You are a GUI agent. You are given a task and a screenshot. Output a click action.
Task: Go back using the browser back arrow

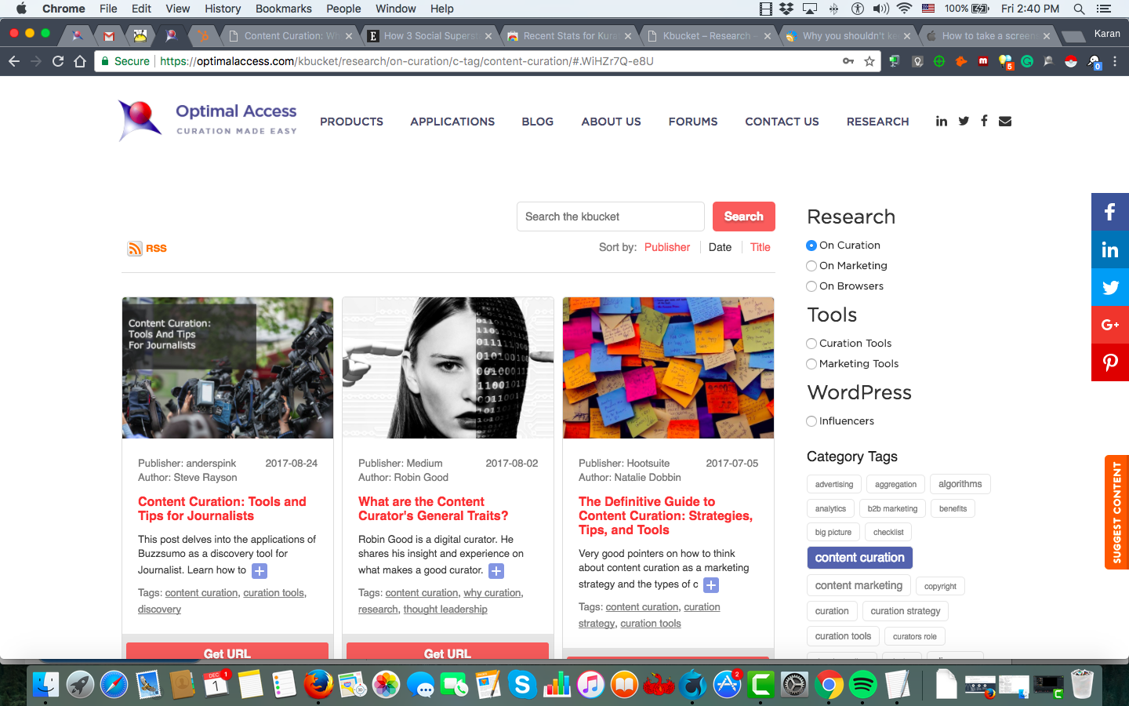pyautogui.click(x=14, y=61)
